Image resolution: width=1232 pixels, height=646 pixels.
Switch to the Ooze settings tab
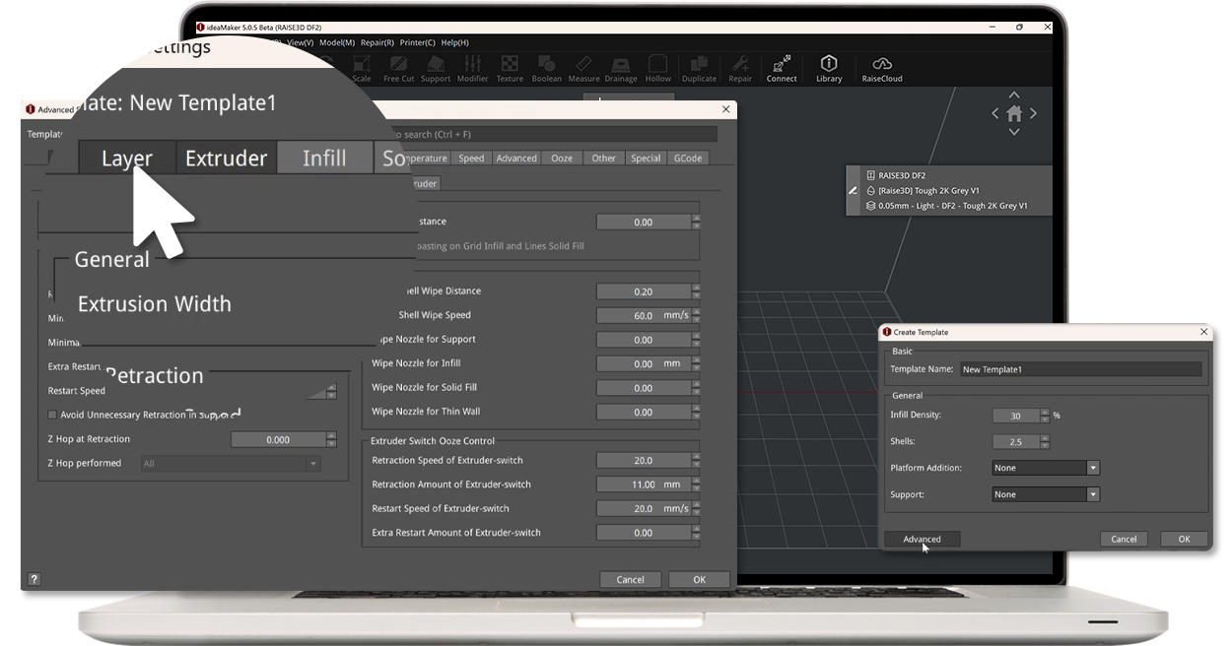(x=562, y=157)
